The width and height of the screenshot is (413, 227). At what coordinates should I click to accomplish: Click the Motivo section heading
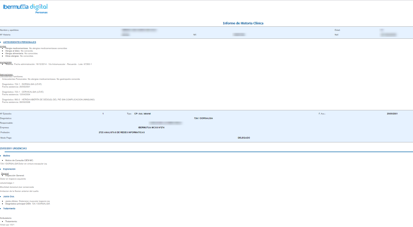[x=7, y=156]
